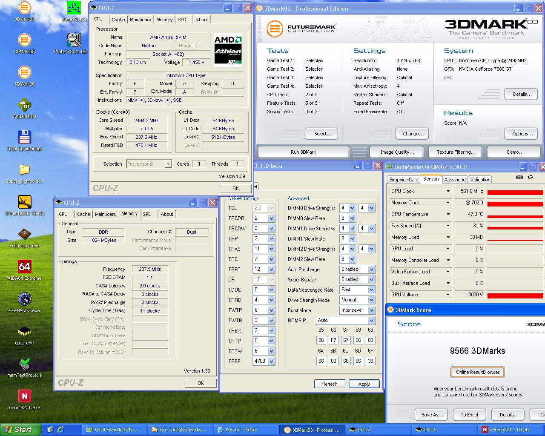Click Online ResultBrowser button
545x436 pixels.
pos(477,372)
